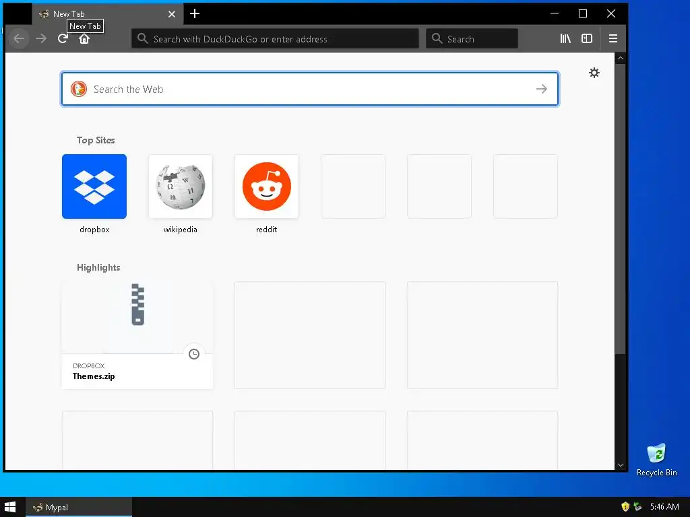This screenshot has height=517, width=690.
Task: Open the Library bookmarks menu icon
Action: [x=565, y=38]
